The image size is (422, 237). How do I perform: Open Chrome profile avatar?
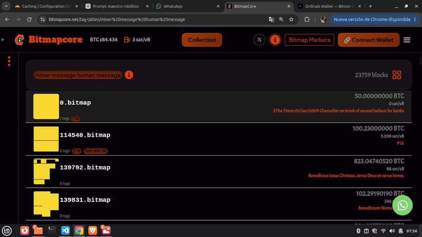point(323,20)
